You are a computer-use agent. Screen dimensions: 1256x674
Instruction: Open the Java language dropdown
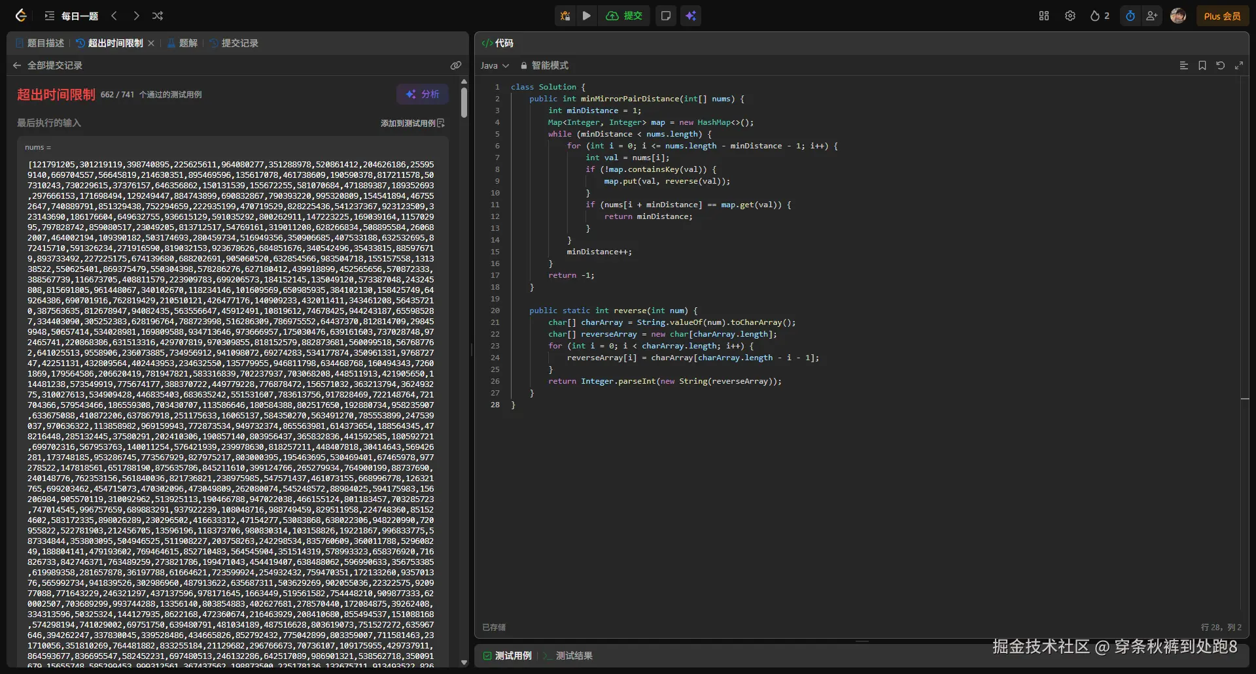(x=495, y=65)
